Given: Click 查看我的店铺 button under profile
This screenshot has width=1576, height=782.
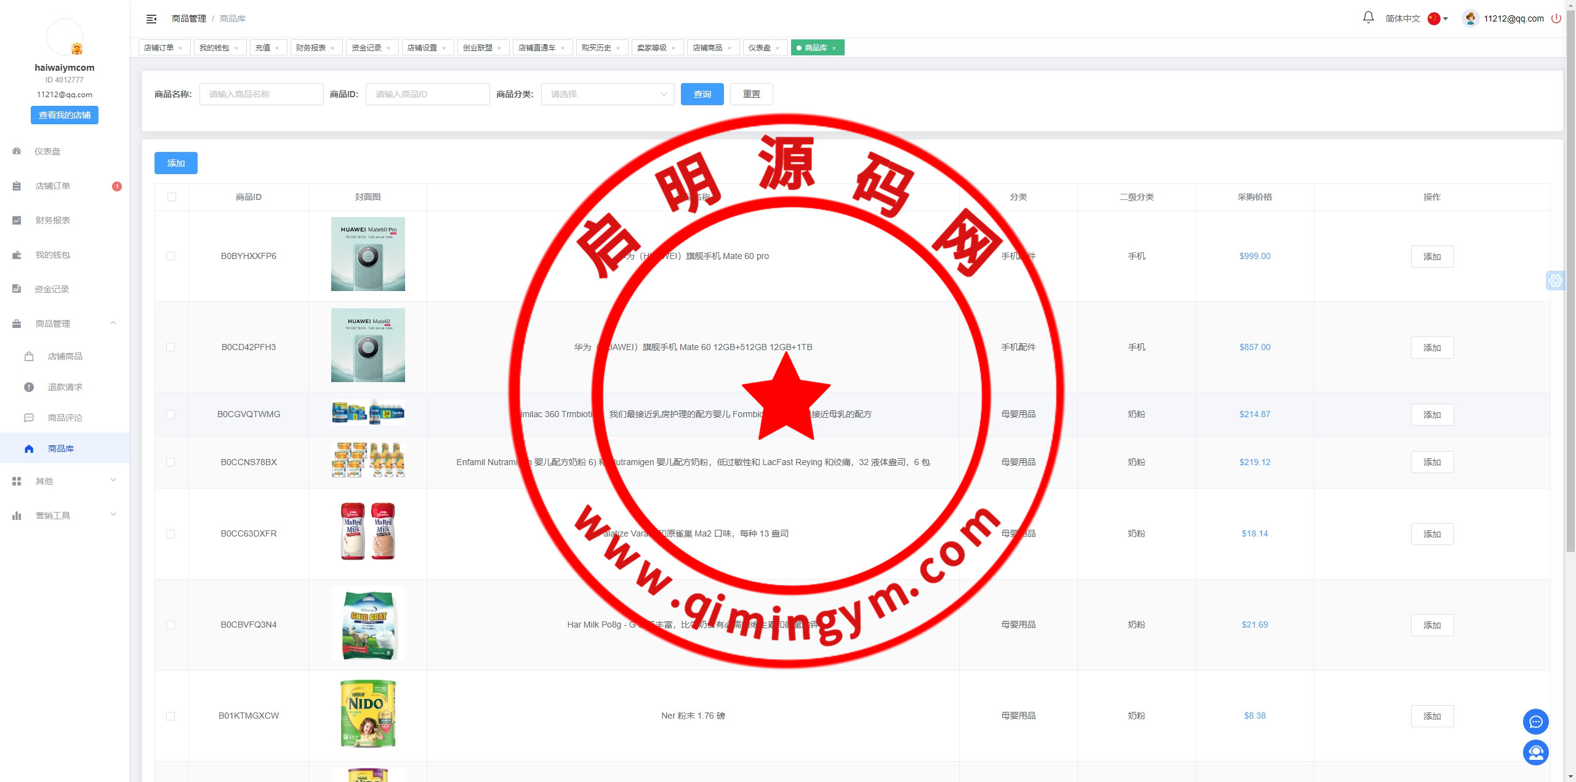Looking at the screenshot, I should 65,115.
